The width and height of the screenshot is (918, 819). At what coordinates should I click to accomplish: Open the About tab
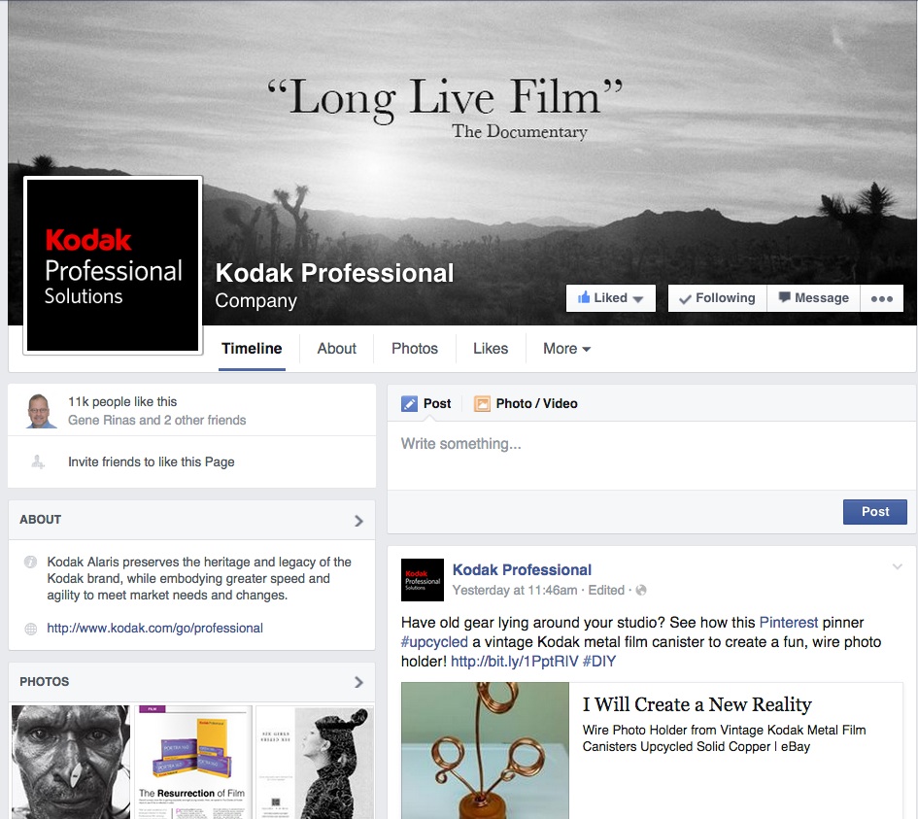pos(337,349)
